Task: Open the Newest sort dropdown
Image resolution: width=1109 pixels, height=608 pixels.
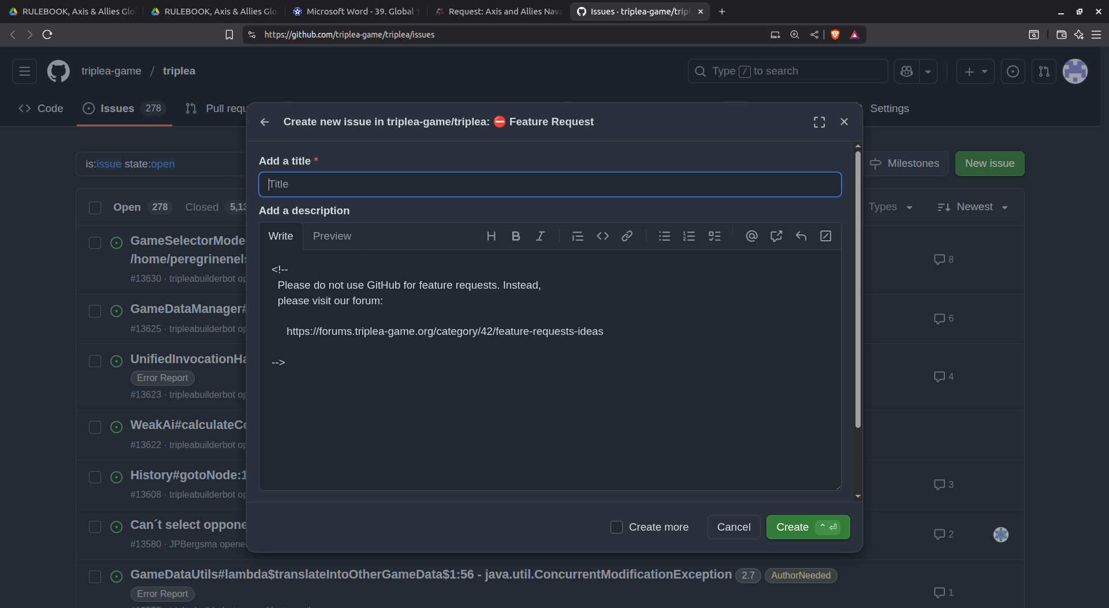Action: pyautogui.click(x=973, y=207)
